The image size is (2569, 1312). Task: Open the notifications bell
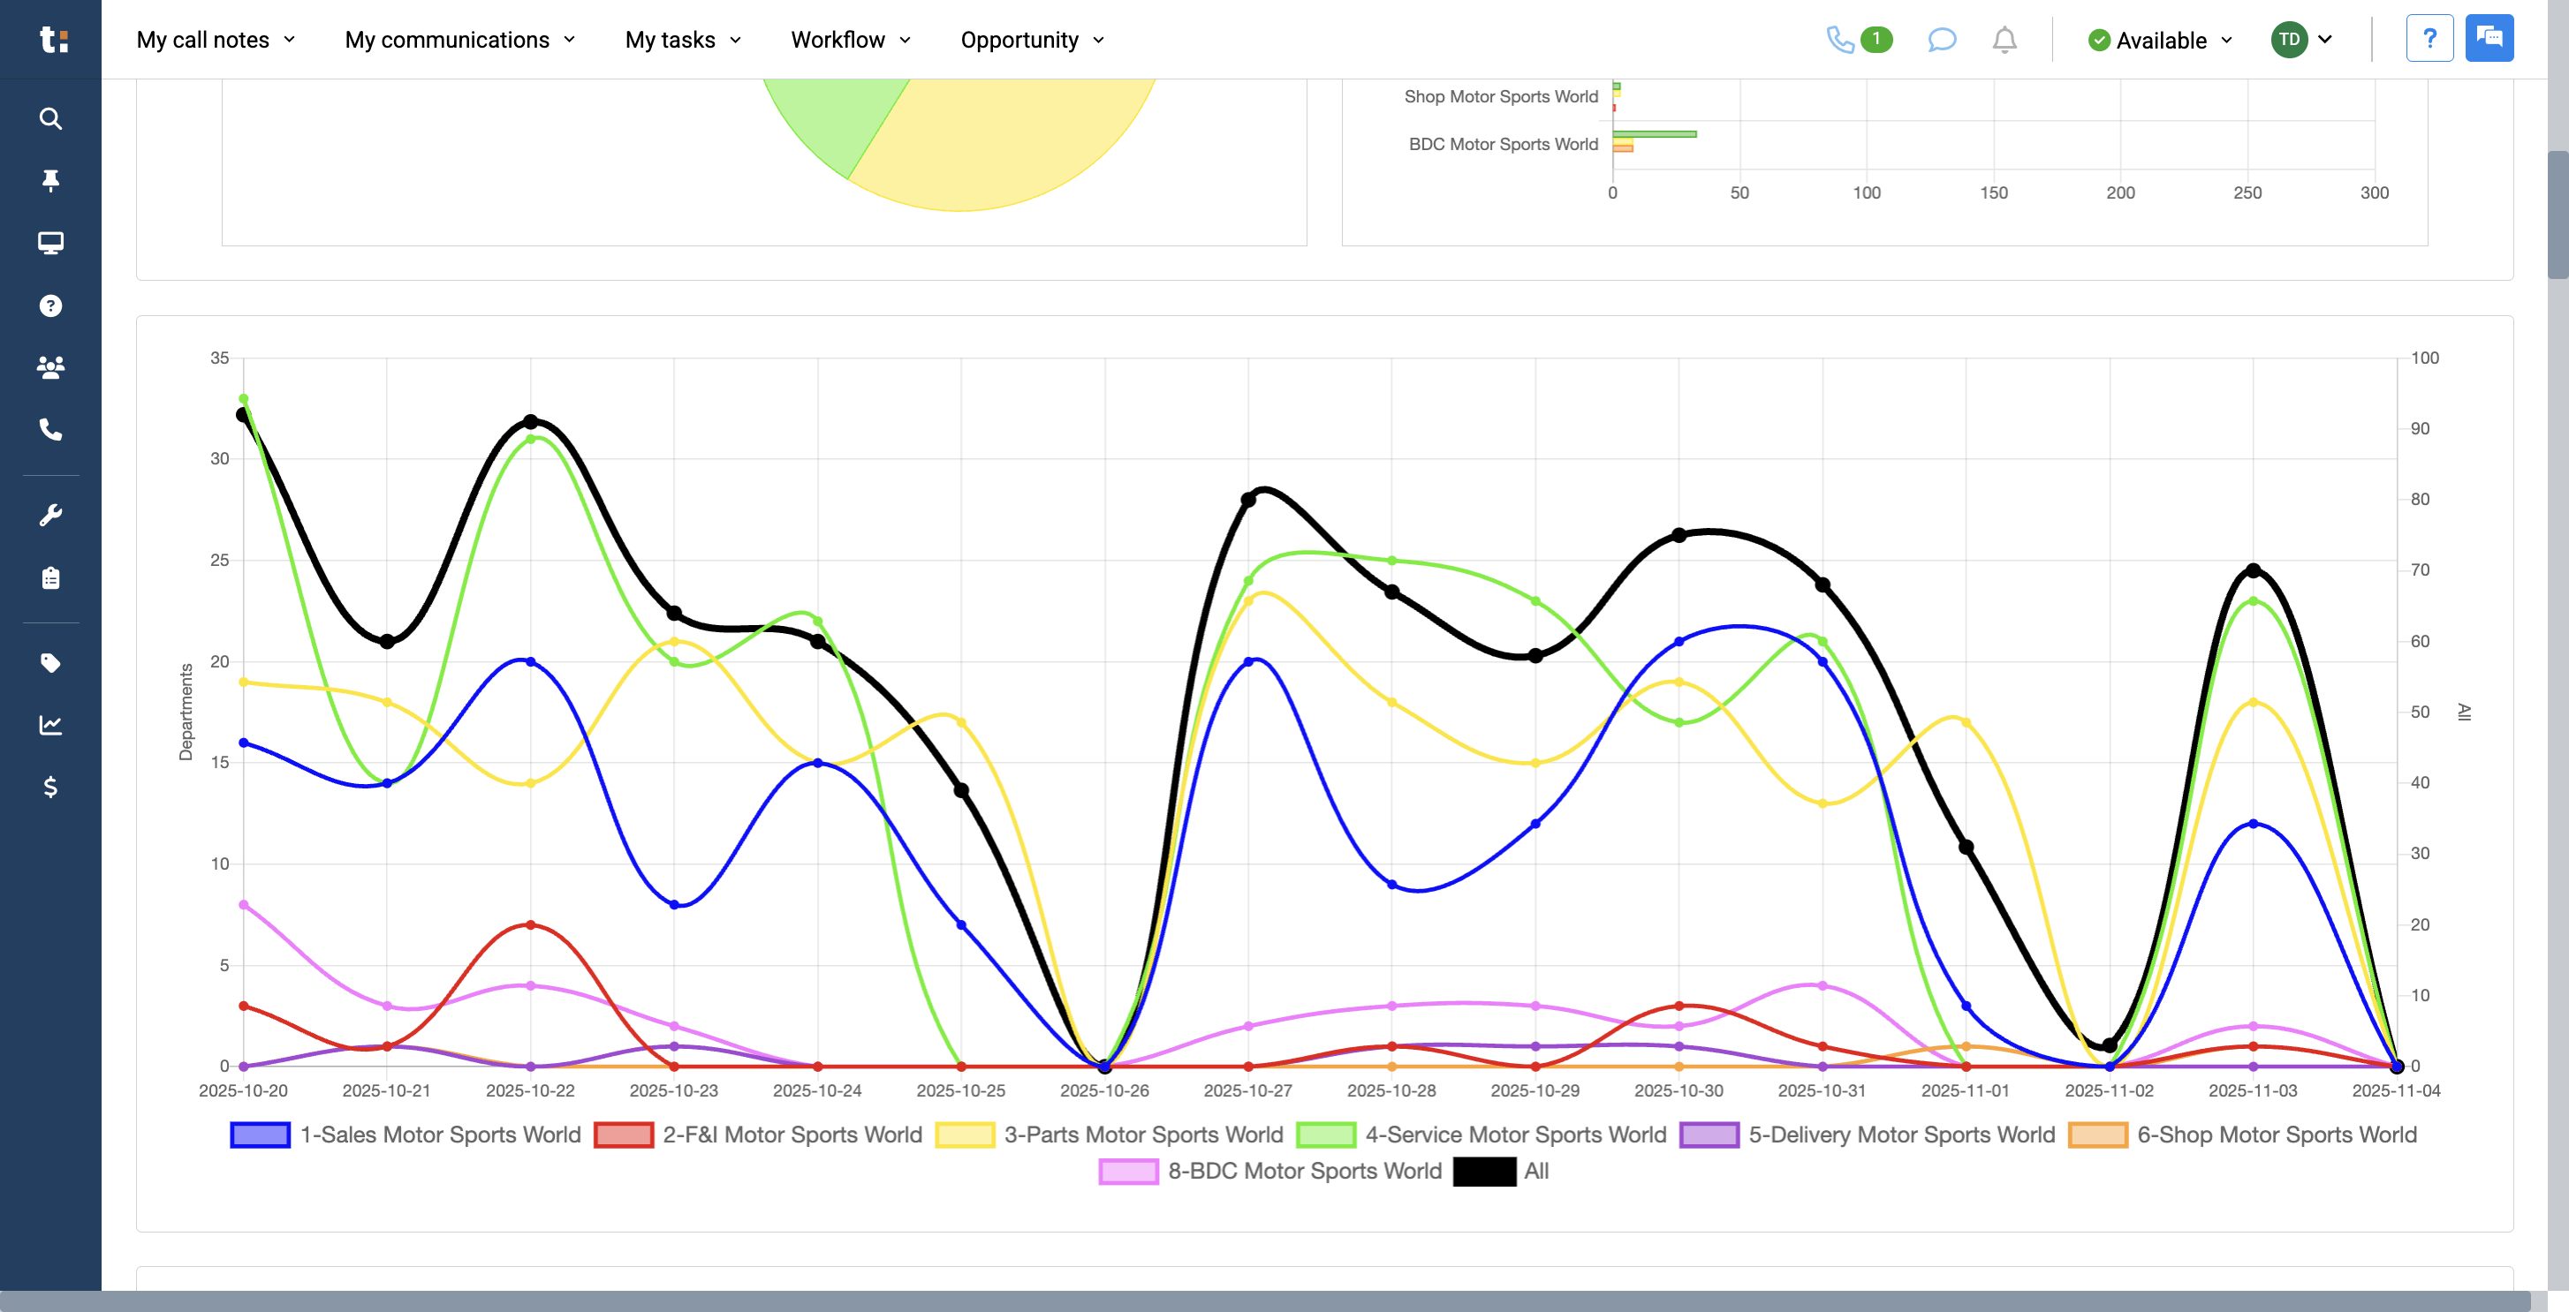point(2004,40)
